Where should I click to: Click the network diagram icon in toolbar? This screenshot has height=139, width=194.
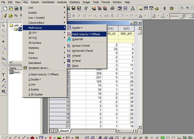[133, 8]
